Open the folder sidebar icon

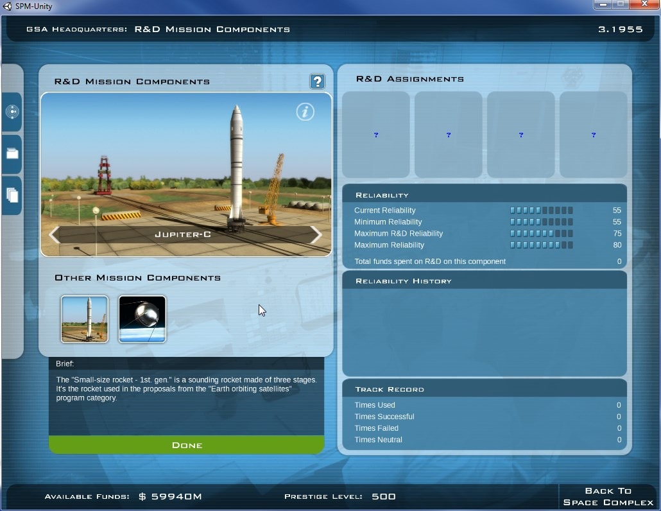(x=12, y=153)
